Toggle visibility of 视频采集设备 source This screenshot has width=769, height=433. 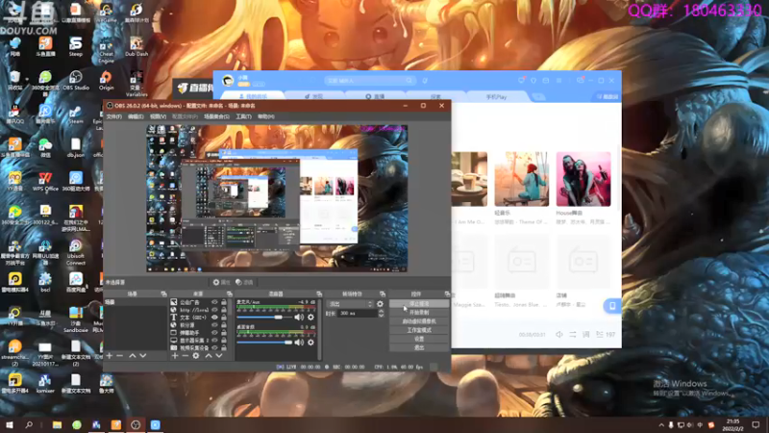click(214, 347)
